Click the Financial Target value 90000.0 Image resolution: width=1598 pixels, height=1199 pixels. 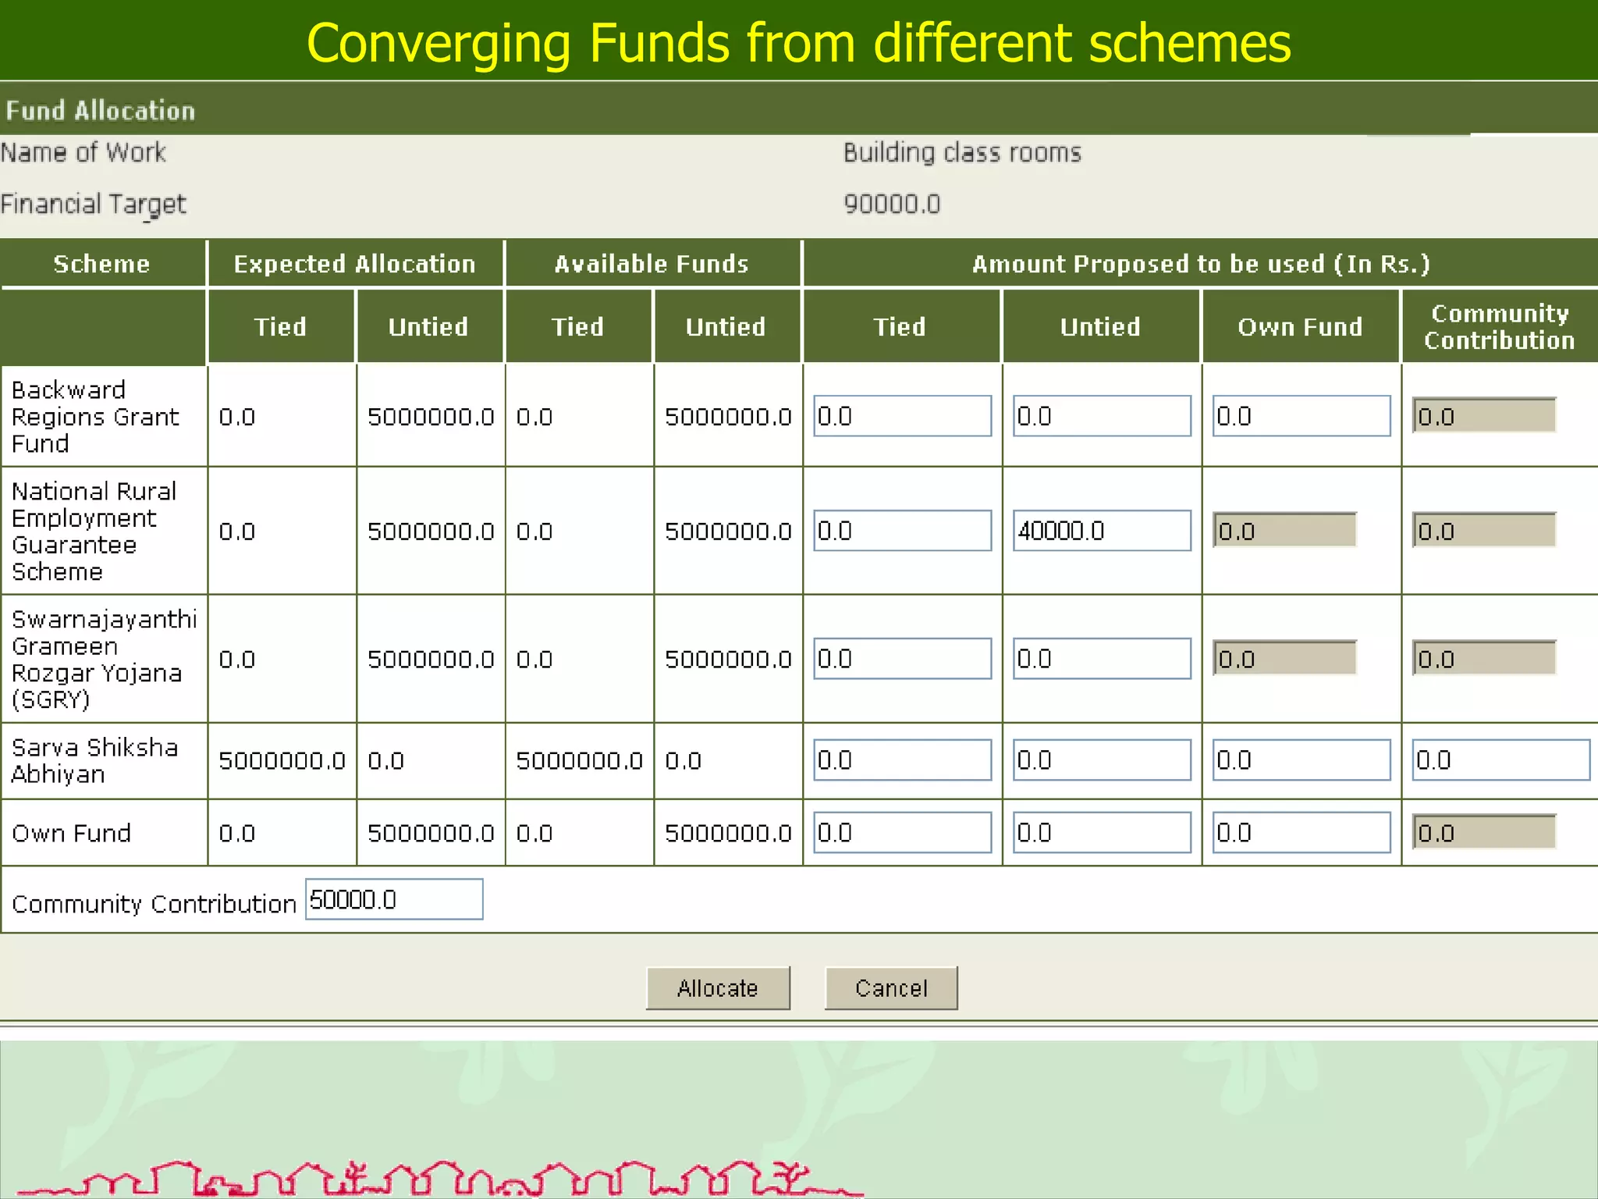892,204
